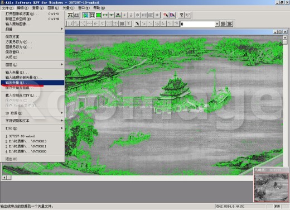Open the 矢量 menu in menu bar
The image size is (290, 210).
(x=68, y=8)
